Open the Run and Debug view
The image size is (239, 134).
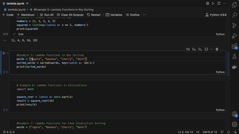pyautogui.click(x=235, y=36)
